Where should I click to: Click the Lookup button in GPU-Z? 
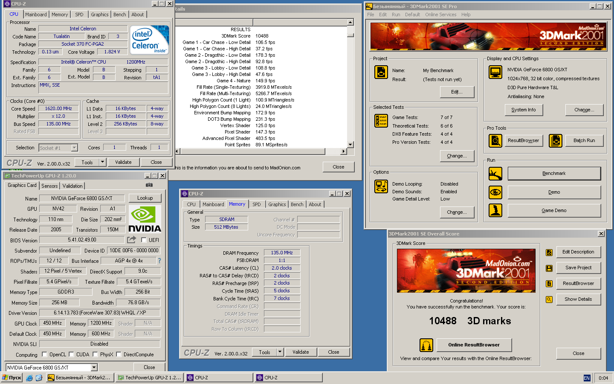point(145,198)
